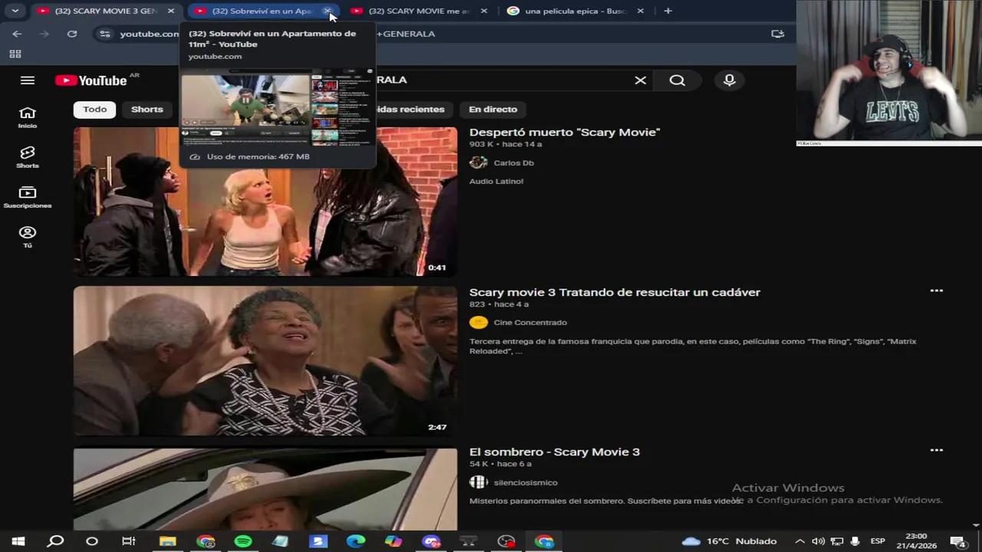The width and height of the screenshot is (982, 552).
Task: Open the volume control in system tray
Action: point(819,541)
